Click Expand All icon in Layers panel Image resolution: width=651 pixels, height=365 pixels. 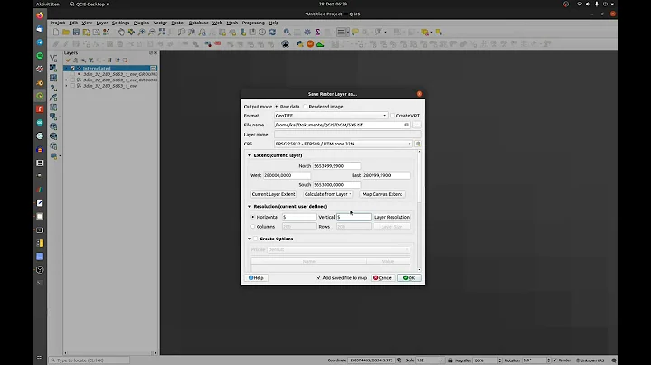110,61
